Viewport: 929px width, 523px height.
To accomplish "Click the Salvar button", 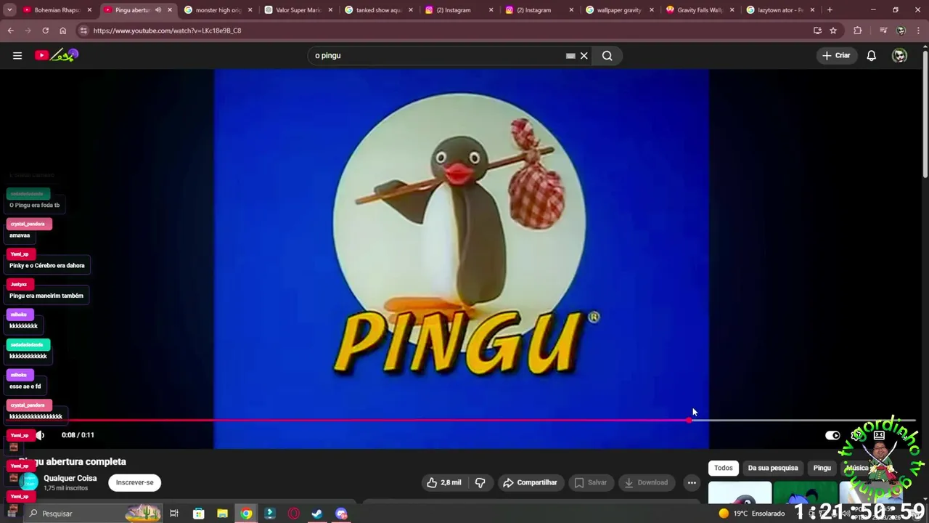I will (x=590, y=482).
